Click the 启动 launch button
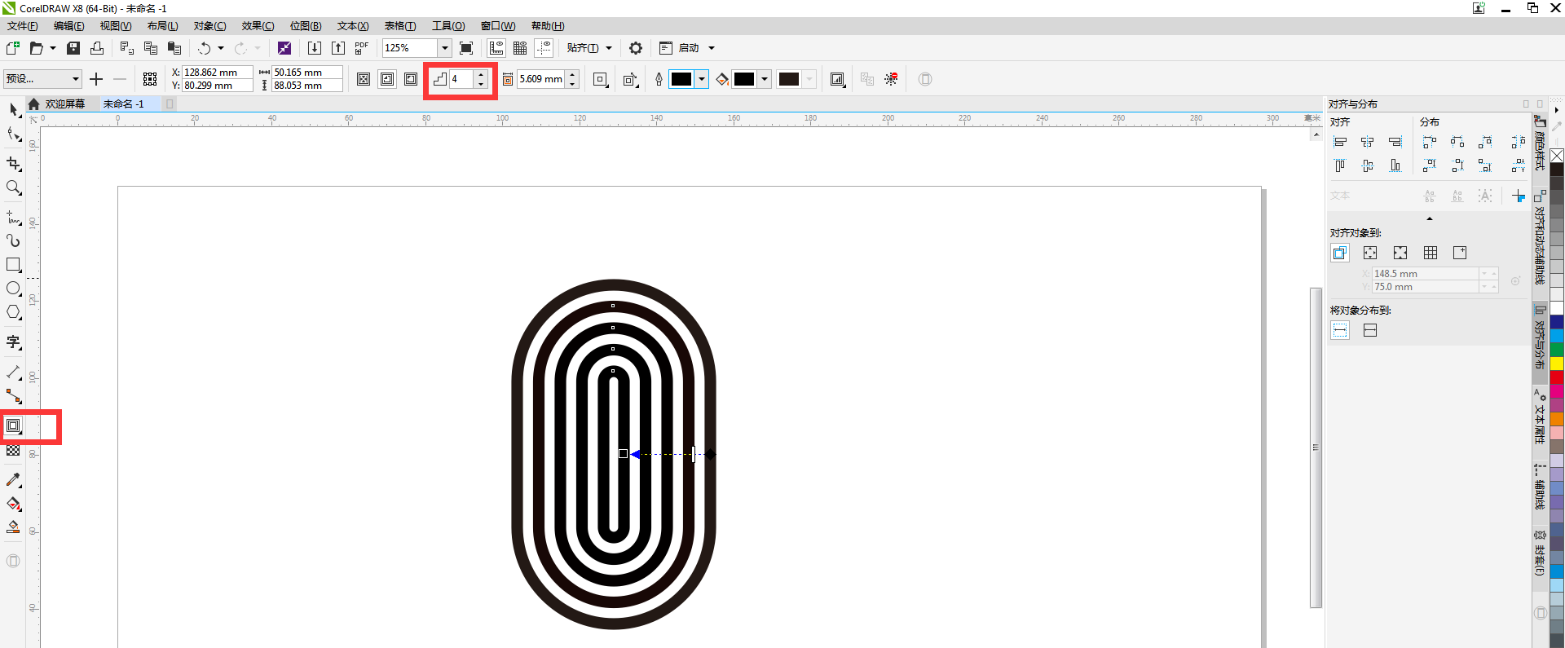The width and height of the screenshot is (1565, 648). (x=689, y=48)
